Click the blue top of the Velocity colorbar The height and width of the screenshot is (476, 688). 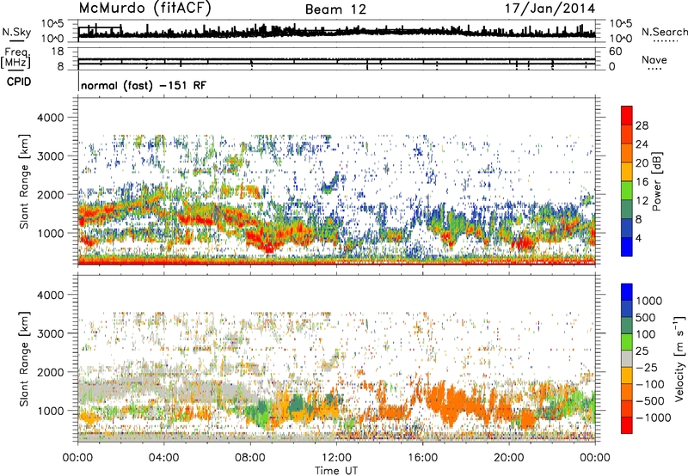click(627, 292)
